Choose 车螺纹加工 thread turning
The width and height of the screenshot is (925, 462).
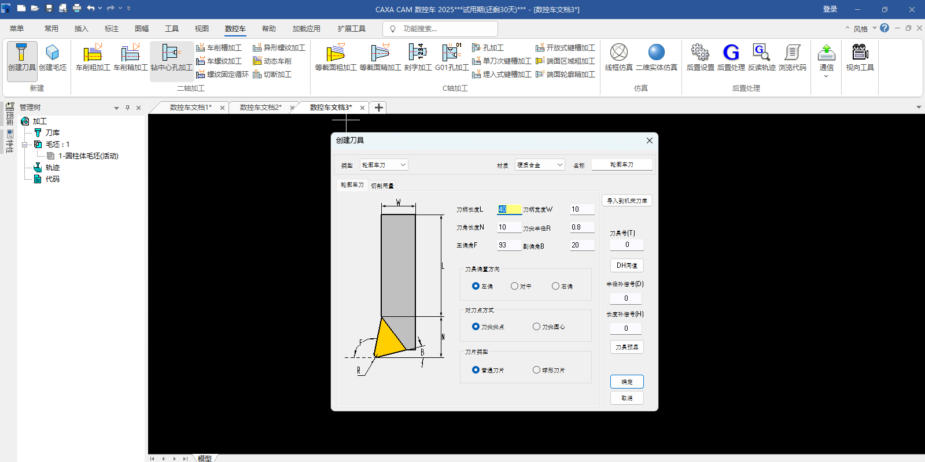(219, 61)
